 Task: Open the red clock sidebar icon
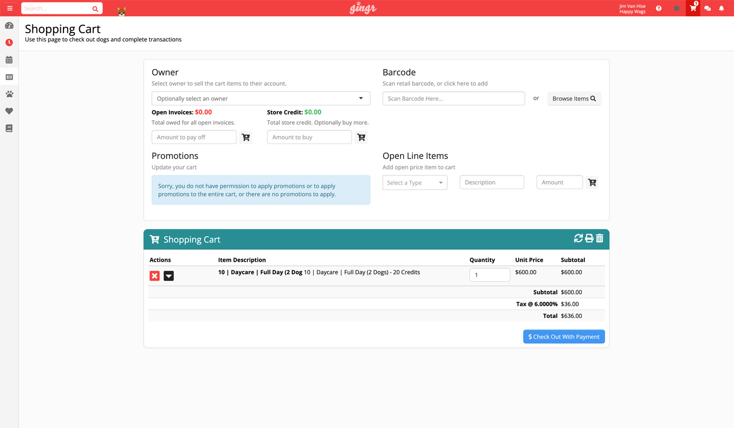(x=9, y=43)
